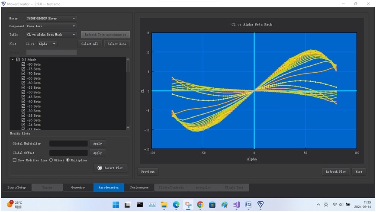
Task: Open the Mover dropdown
Action: click(x=51, y=18)
